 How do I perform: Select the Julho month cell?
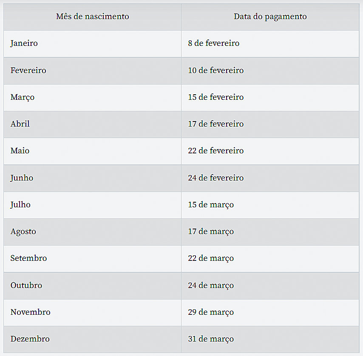coord(20,205)
